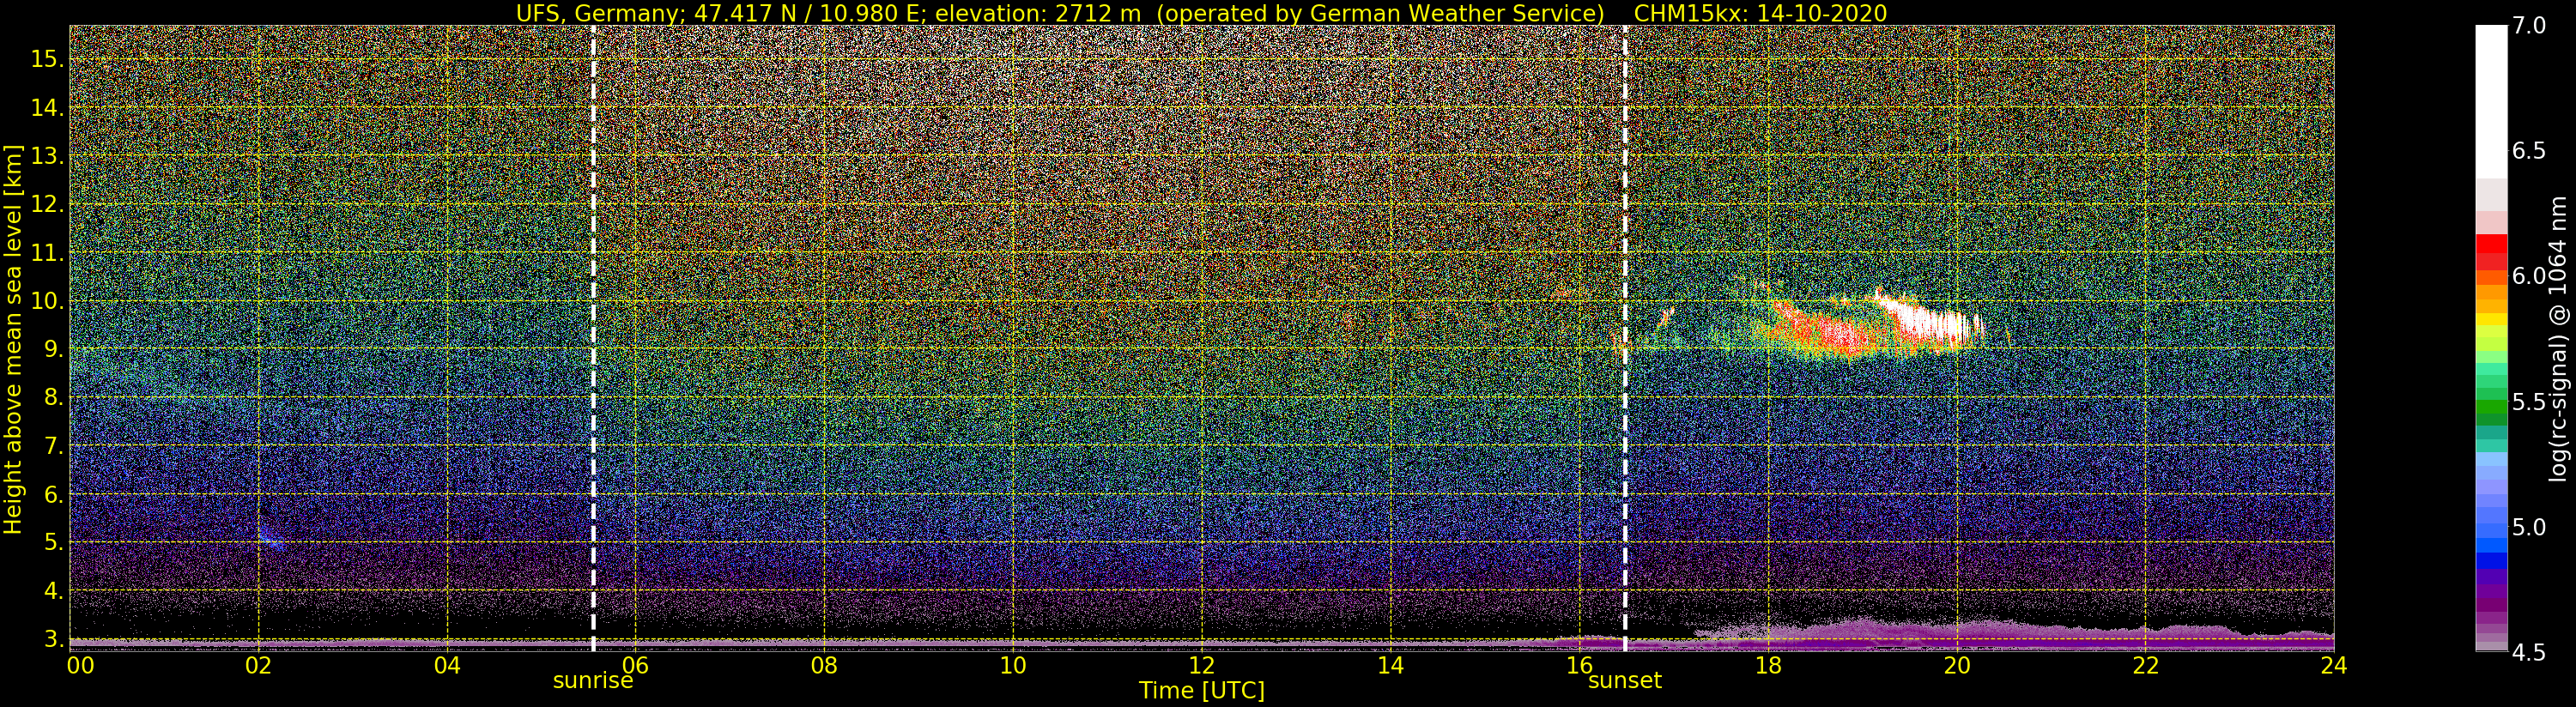Screen dimensions: 2576x707
Task: Click the "9." tick on the height axis
Action: (x=53, y=349)
